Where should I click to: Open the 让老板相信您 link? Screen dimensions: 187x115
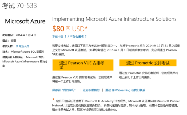pos(91,90)
